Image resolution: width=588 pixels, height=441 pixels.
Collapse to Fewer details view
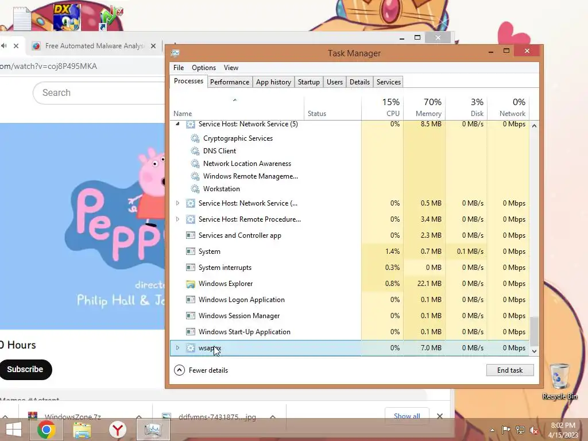[x=201, y=370]
